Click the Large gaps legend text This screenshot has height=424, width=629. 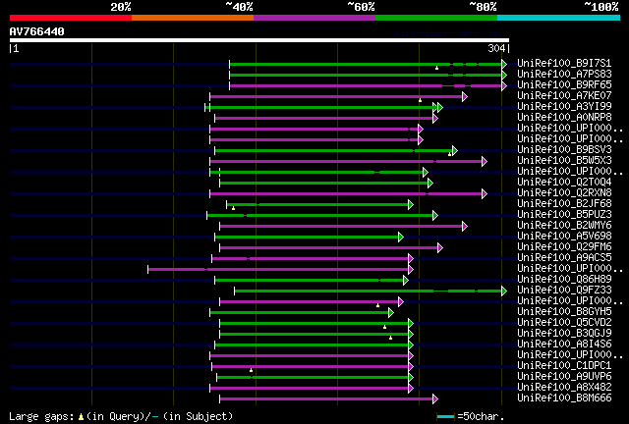click(121, 416)
